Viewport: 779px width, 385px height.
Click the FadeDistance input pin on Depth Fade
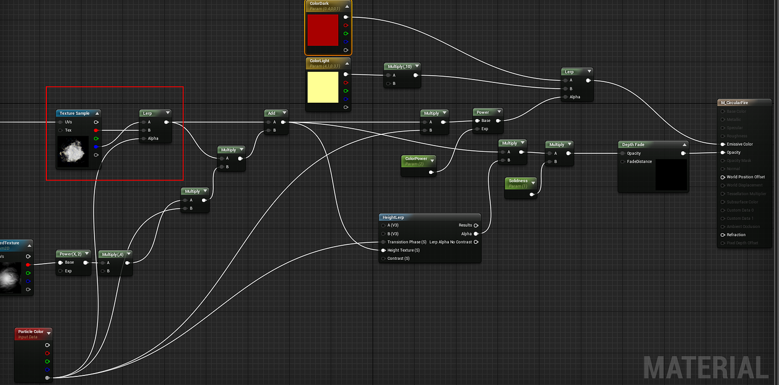(x=622, y=161)
